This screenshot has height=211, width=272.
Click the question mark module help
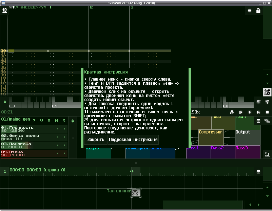(x=34, y=121)
